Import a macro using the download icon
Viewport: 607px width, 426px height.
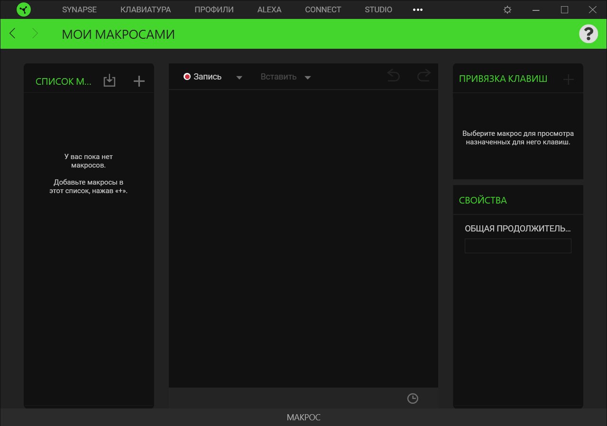[110, 81]
